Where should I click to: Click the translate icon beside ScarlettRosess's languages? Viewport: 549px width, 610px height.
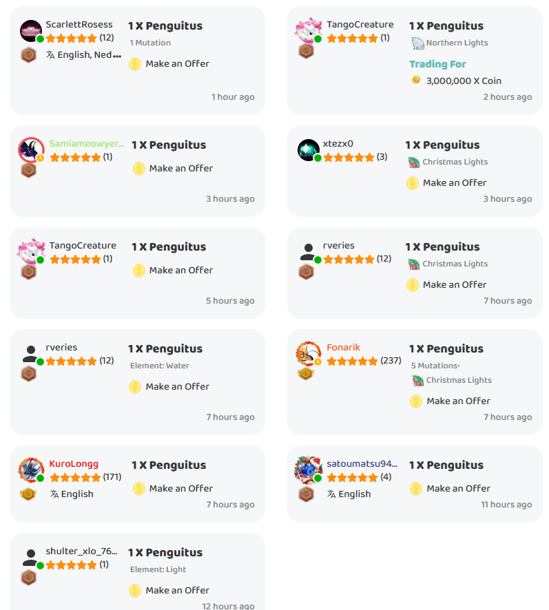click(50, 55)
